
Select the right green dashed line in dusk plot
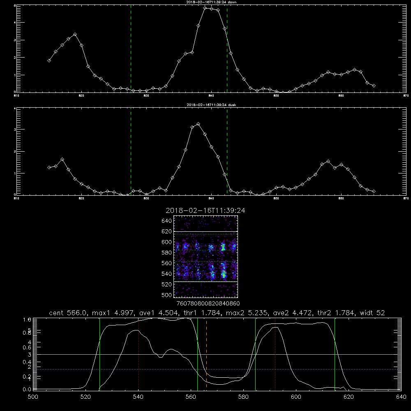tap(227, 152)
